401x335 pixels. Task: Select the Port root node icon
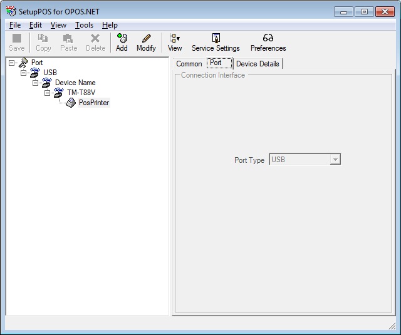(x=24, y=63)
